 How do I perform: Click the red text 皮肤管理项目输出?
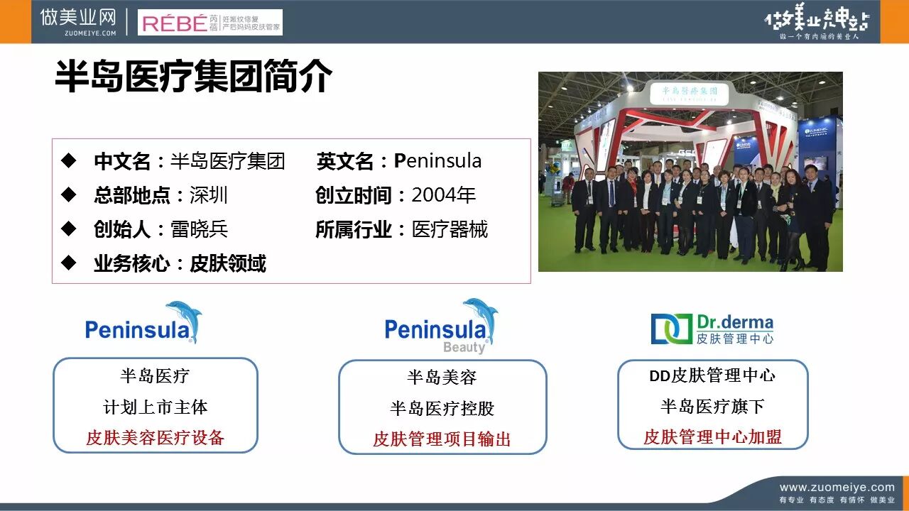tap(442, 439)
